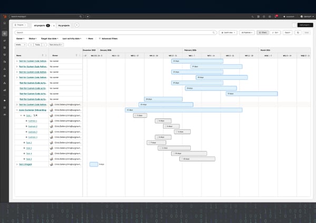This screenshot has height=223, width=316.
Task: Click the Export button
Action: click(x=288, y=33)
